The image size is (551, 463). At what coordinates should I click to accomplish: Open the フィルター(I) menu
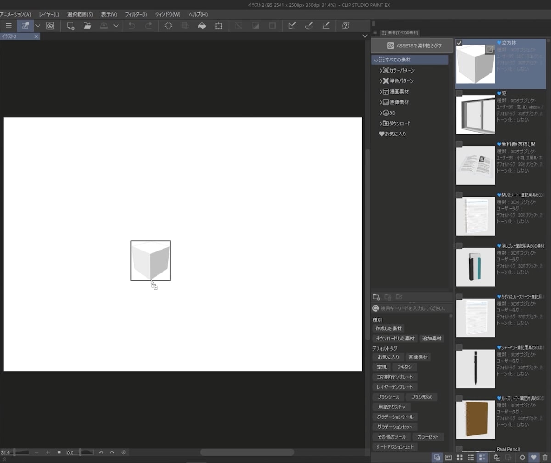(x=136, y=14)
